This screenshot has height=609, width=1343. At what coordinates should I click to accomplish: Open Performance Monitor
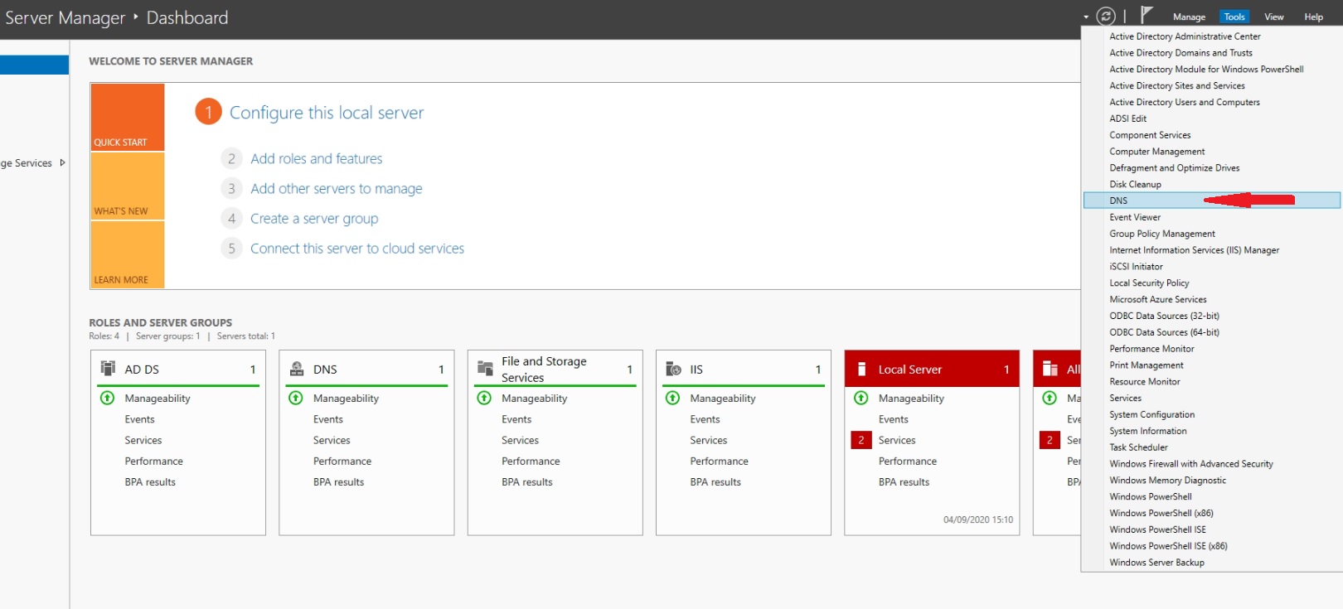(1151, 349)
